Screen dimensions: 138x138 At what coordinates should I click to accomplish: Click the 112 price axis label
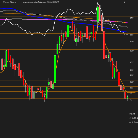(x=132, y=82)
